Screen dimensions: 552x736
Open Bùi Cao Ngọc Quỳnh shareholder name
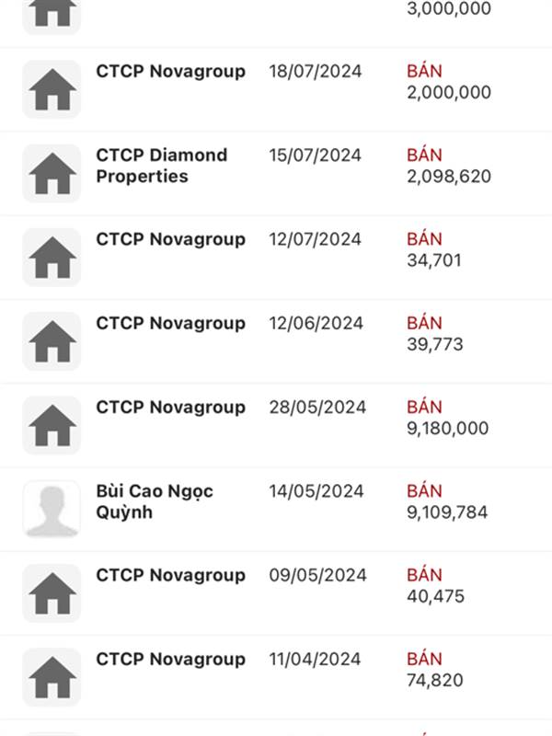[155, 501]
